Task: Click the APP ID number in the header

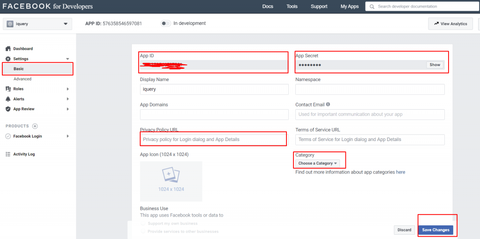Action: click(122, 23)
